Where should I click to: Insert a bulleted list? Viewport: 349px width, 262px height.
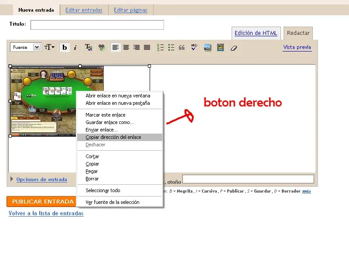(171, 48)
